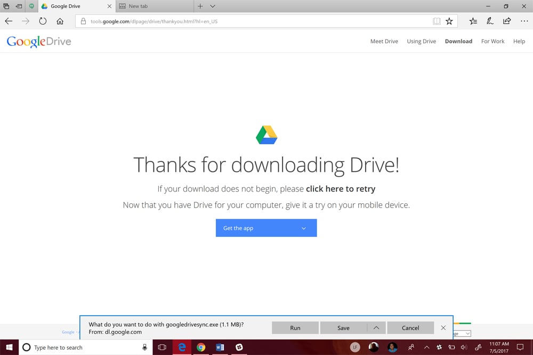Open Task View from taskbar
The height and width of the screenshot is (355, 533).
tap(162, 347)
